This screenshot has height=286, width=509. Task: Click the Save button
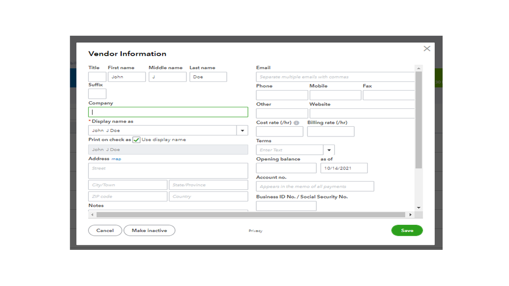coord(407,231)
